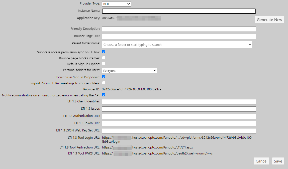
Task: Uncheck Suppress access permission sync checkbox
Action: coord(104,52)
